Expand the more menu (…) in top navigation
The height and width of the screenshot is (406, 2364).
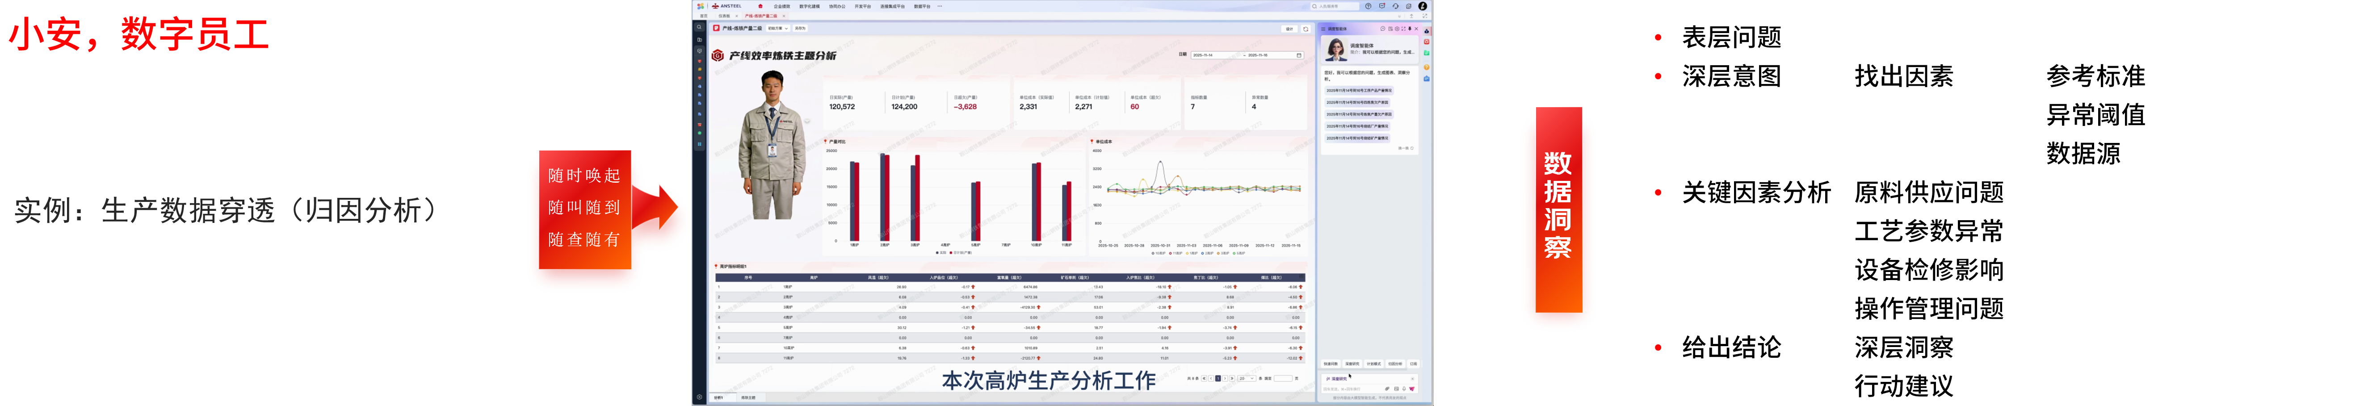(x=940, y=6)
